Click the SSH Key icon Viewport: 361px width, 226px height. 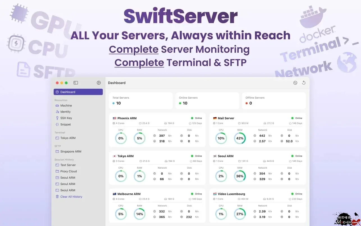click(x=57, y=118)
